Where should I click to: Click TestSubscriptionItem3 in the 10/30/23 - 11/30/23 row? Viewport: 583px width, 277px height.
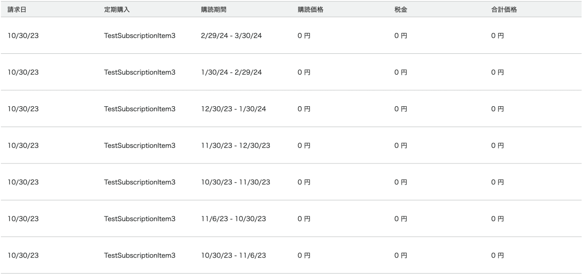(x=140, y=182)
